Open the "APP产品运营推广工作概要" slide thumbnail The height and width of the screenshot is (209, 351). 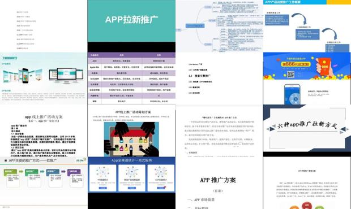(x=307, y=26)
